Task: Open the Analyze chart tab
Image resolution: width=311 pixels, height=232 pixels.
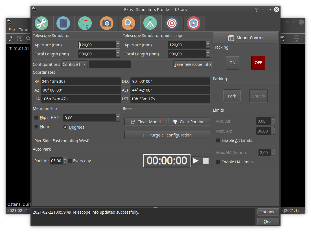Action: pyautogui.click(x=85, y=23)
